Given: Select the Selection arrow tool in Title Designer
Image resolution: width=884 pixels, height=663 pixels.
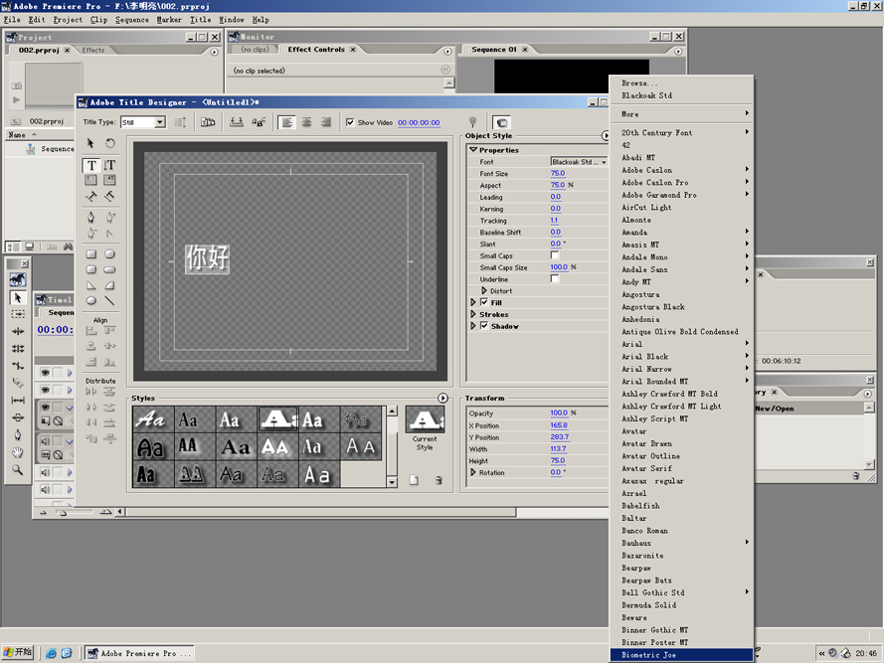Looking at the screenshot, I should tap(90, 143).
